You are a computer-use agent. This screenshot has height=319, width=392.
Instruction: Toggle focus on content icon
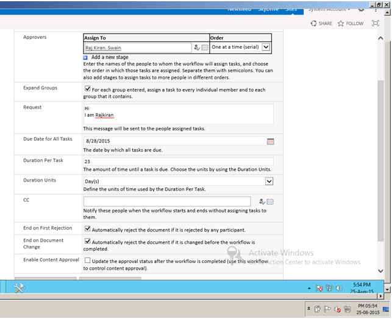coord(376,23)
